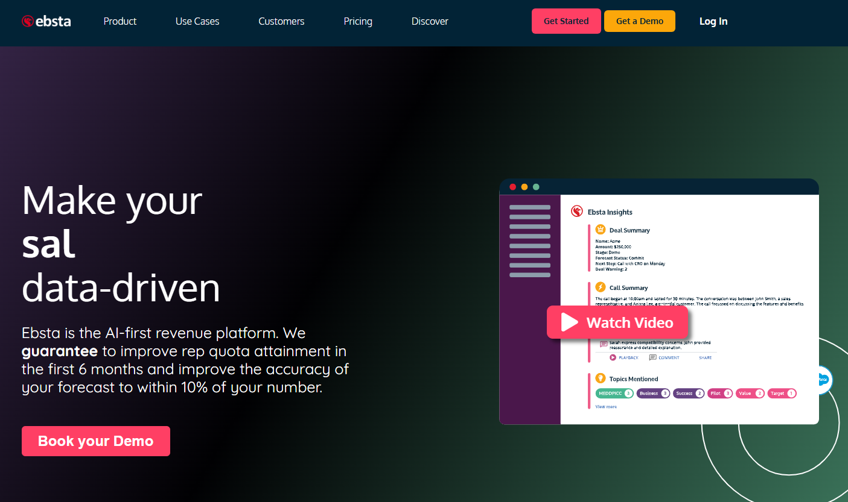Select the green MEDDPICC topic tag
Image resolution: width=848 pixels, height=502 pixels.
(x=614, y=394)
